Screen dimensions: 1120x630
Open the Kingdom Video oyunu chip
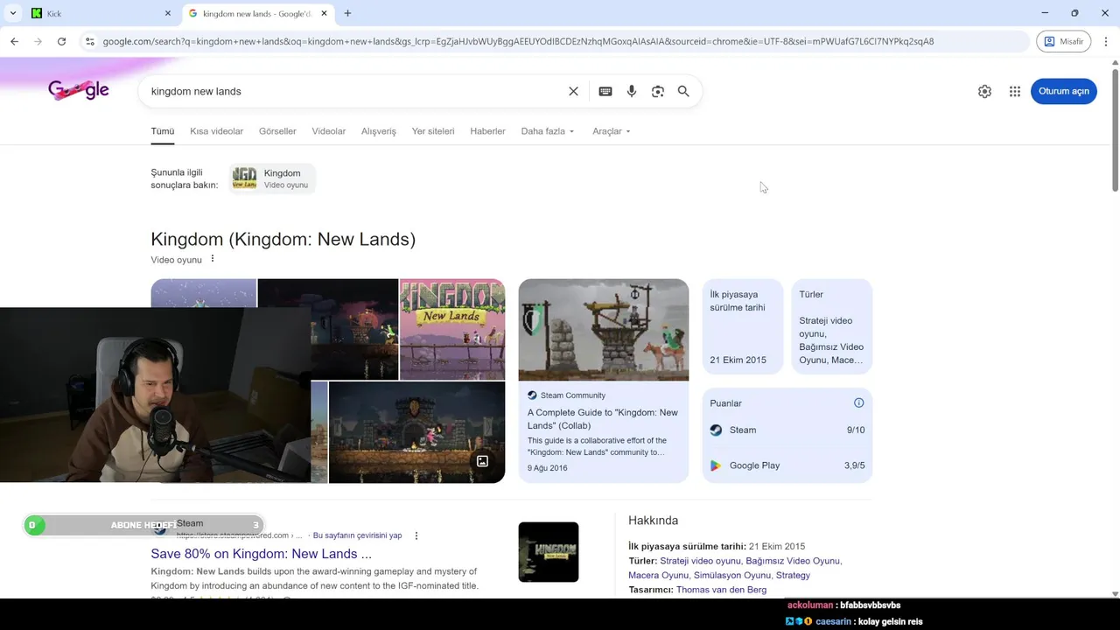click(x=272, y=178)
